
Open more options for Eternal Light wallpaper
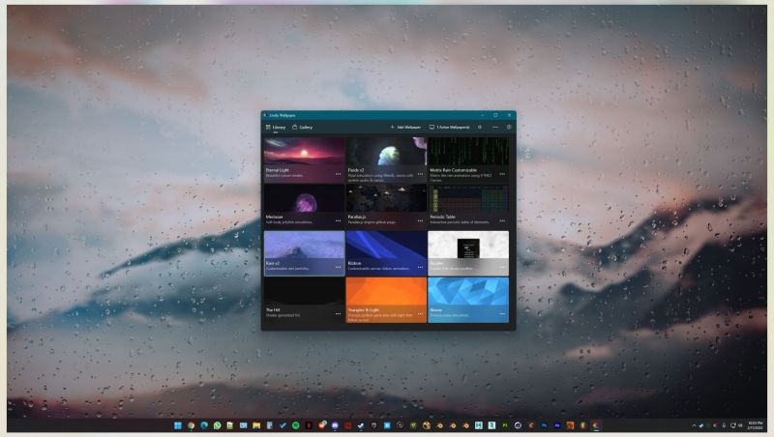tap(339, 174)
